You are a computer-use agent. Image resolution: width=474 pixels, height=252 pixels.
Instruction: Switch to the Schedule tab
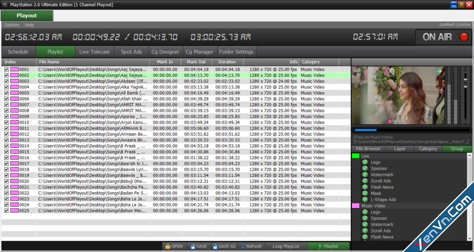click(x=18, y=52)
